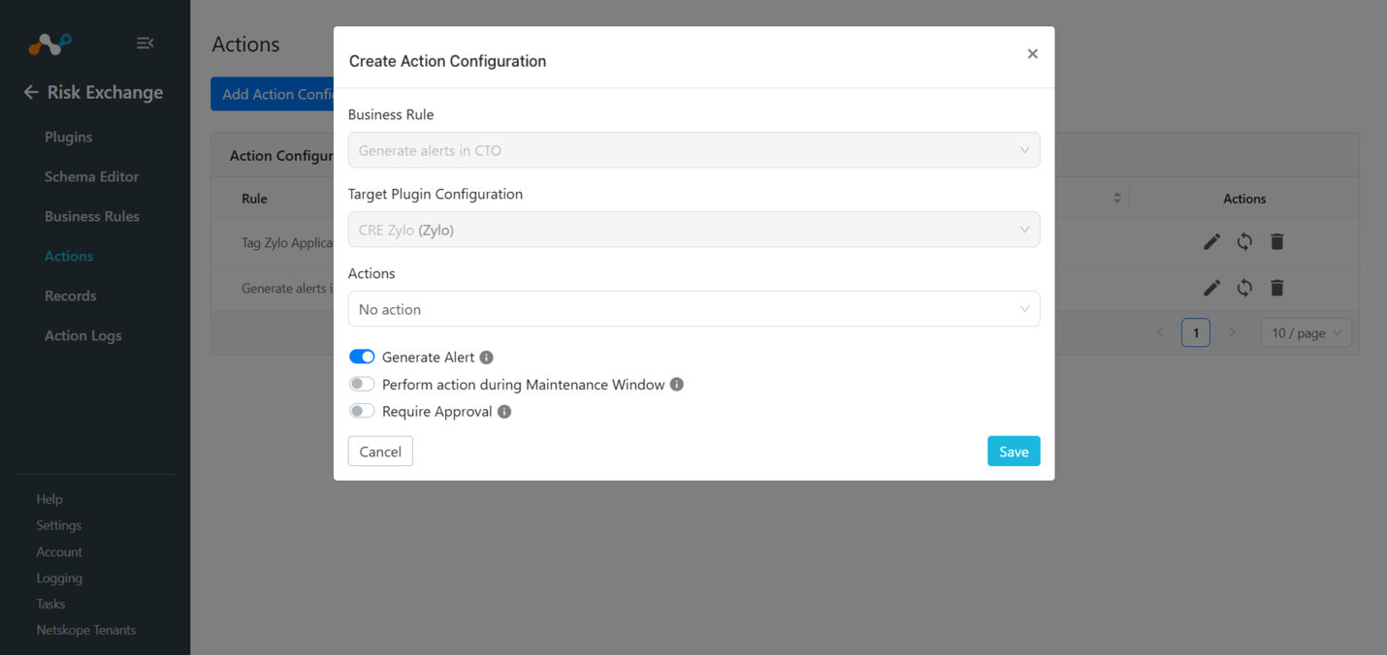
Task: Go to previous page arrow
Action: [x=1160, y=332]
